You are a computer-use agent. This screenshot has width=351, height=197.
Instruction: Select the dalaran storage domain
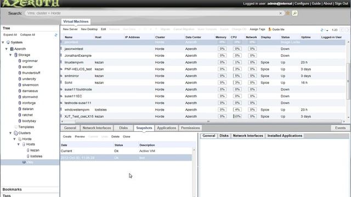28,109
